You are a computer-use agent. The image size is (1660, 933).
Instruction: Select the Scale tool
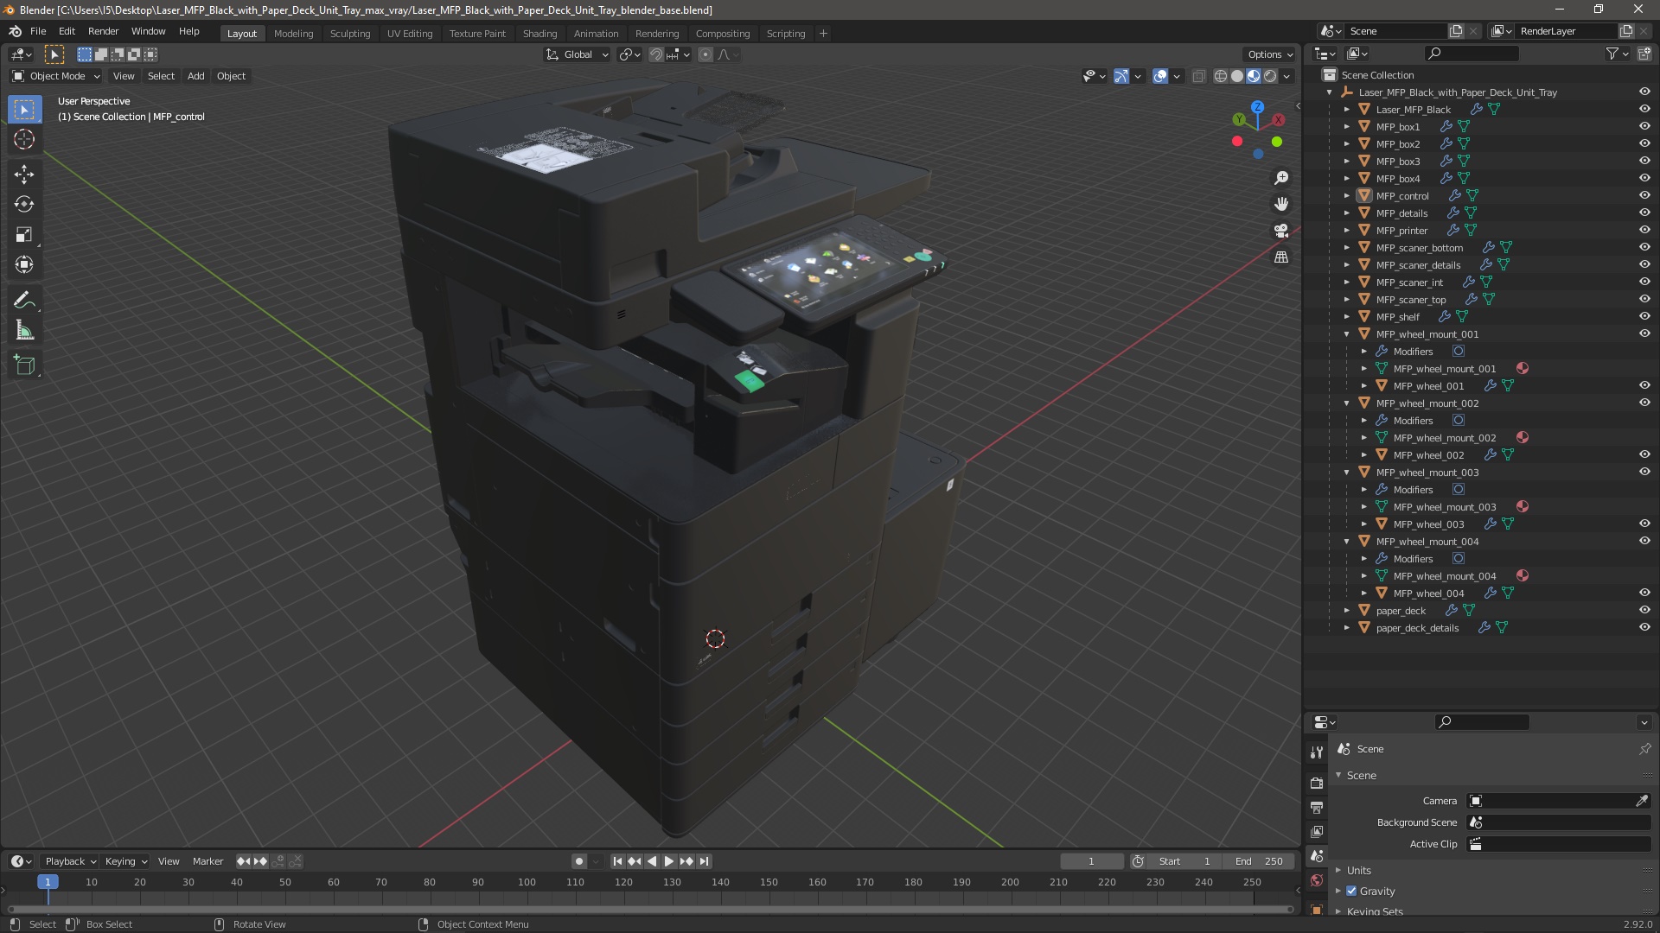[24, 234]
